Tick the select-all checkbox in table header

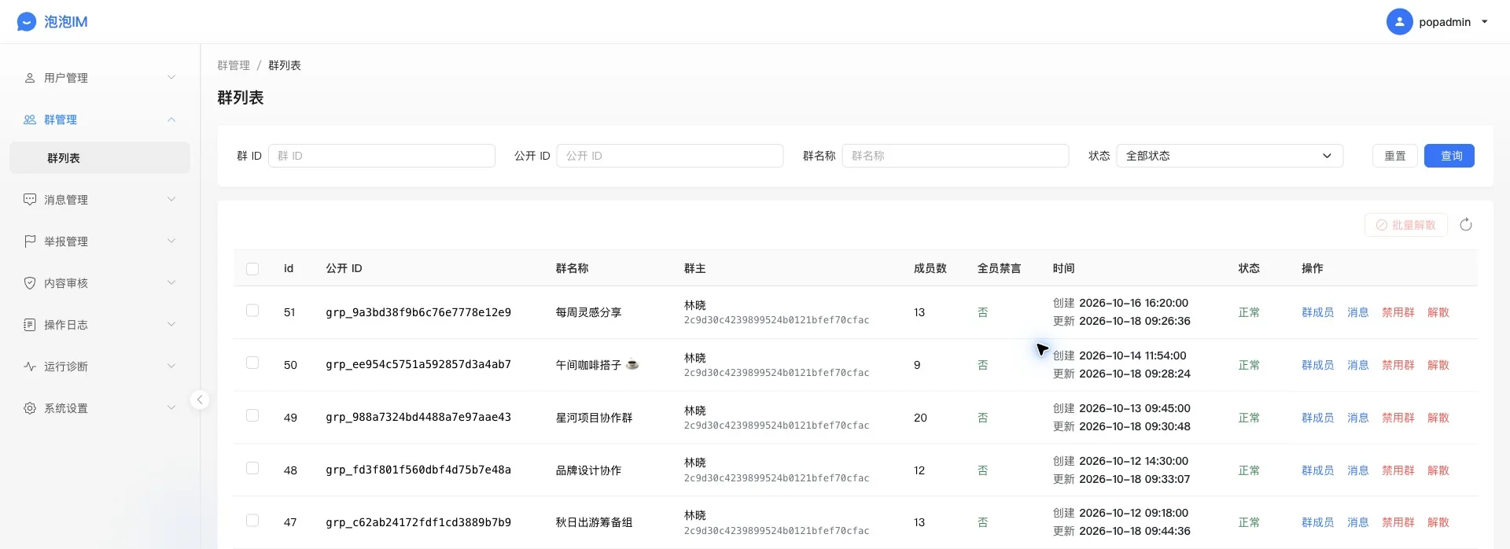(x=252, y=269)
